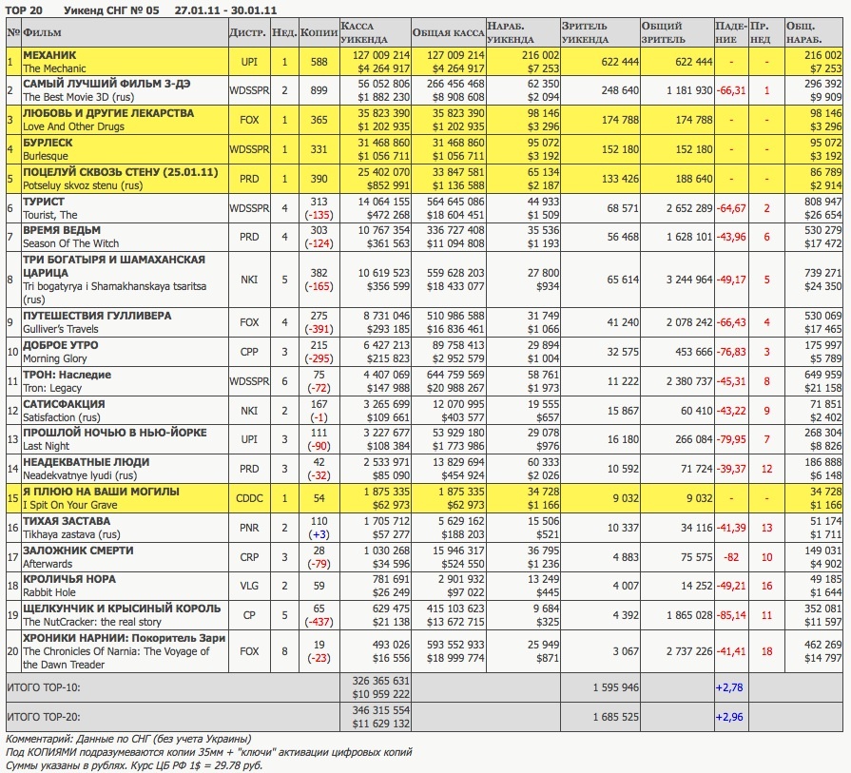This screenshot has width=851, height=773.
Task: Select the МЕХАНИК movie title
Action: coord(49,55)
